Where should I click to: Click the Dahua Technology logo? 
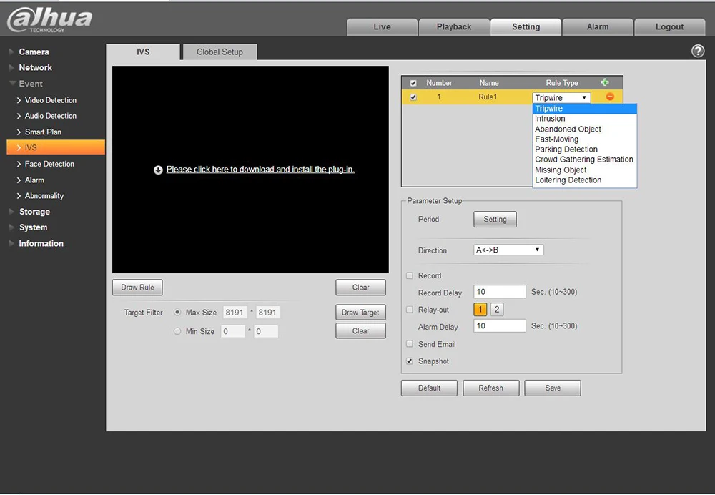(50, 20)
